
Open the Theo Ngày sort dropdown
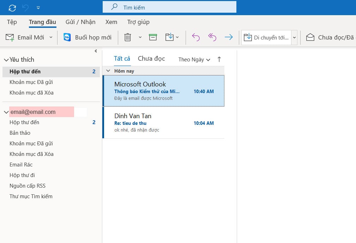[x=194, y=60]
